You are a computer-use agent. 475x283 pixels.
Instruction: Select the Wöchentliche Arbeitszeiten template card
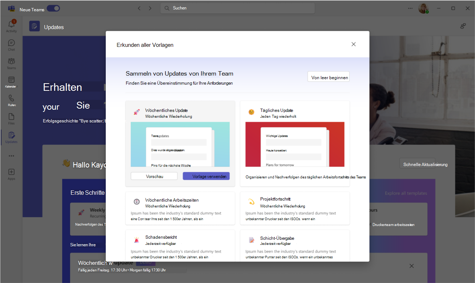(x=180, y=208)
